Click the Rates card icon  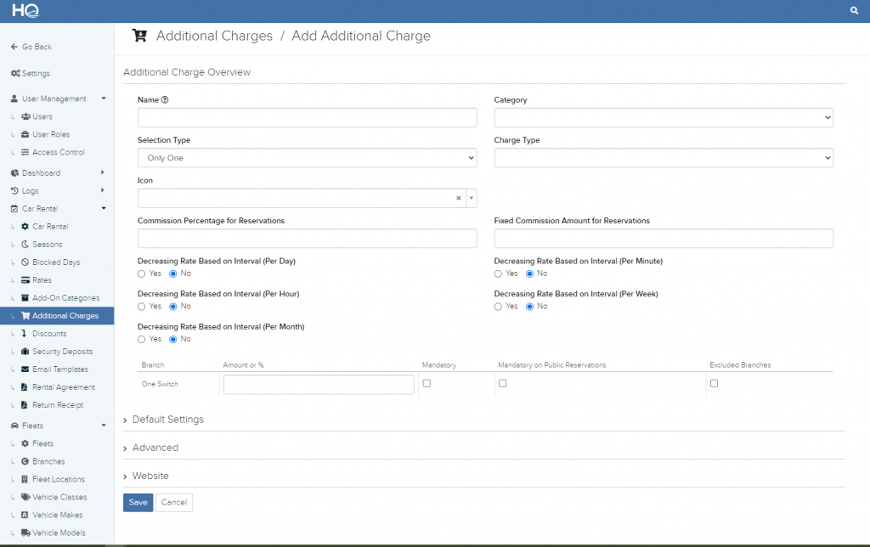coord(25,280)
